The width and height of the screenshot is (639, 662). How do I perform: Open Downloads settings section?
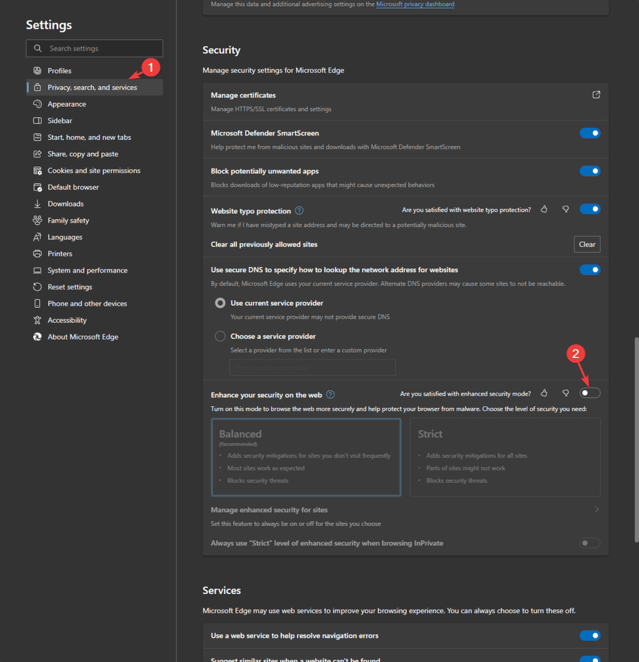tap(95, 203)
